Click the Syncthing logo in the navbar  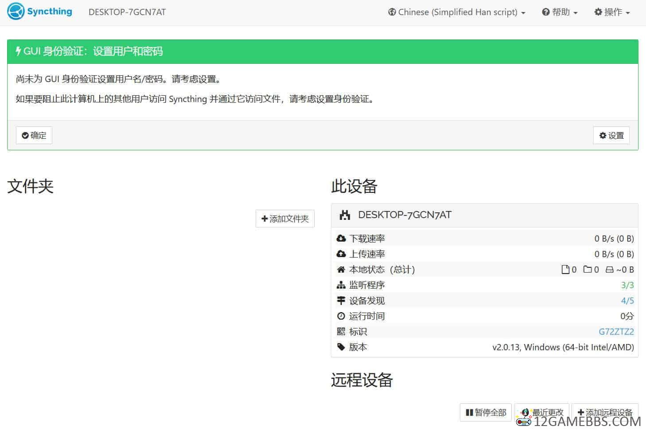pos(40,12)
